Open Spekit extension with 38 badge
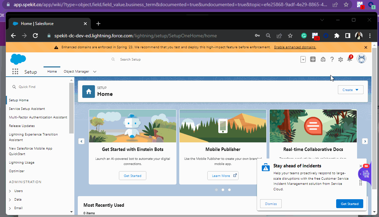 [x=315, y=36]
